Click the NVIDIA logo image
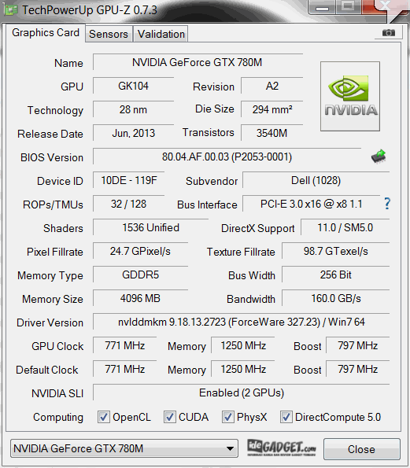This screenshot has width=410, height=468. pyautogui.click(x=350, y=97)
